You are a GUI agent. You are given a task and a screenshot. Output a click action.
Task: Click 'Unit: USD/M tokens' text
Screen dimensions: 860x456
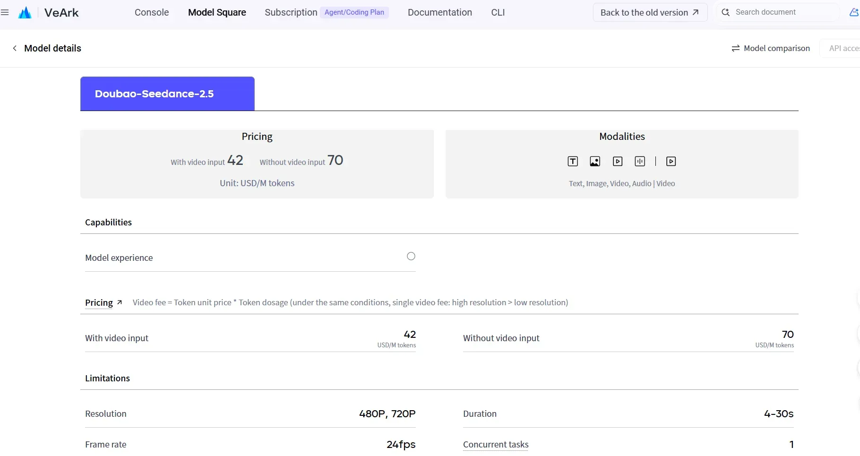click(x=257, y=183)
